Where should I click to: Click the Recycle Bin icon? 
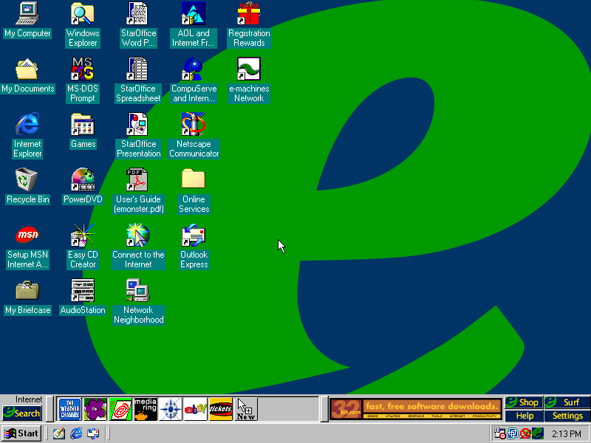[x=27, y=180]
